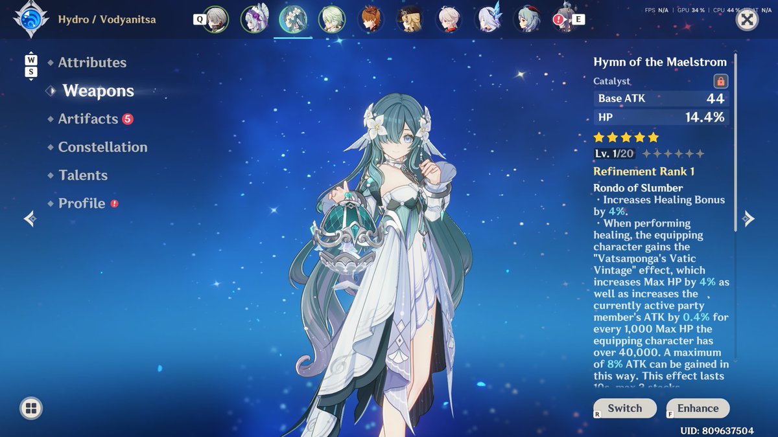The height and width of the screenshot is (437, 778).
Task: Open the four-square menu icon at bottom left
Action: coord(30,408)
